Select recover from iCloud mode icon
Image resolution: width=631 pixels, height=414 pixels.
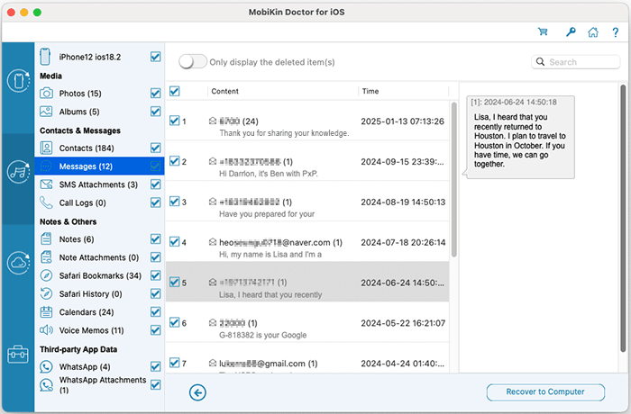click(x=18, y=263)
